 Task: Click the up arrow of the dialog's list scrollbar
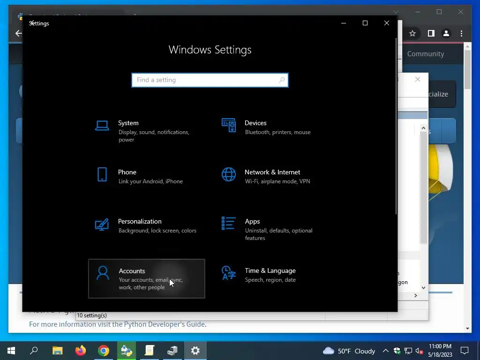pyautogui.click(x=423, y=128)
